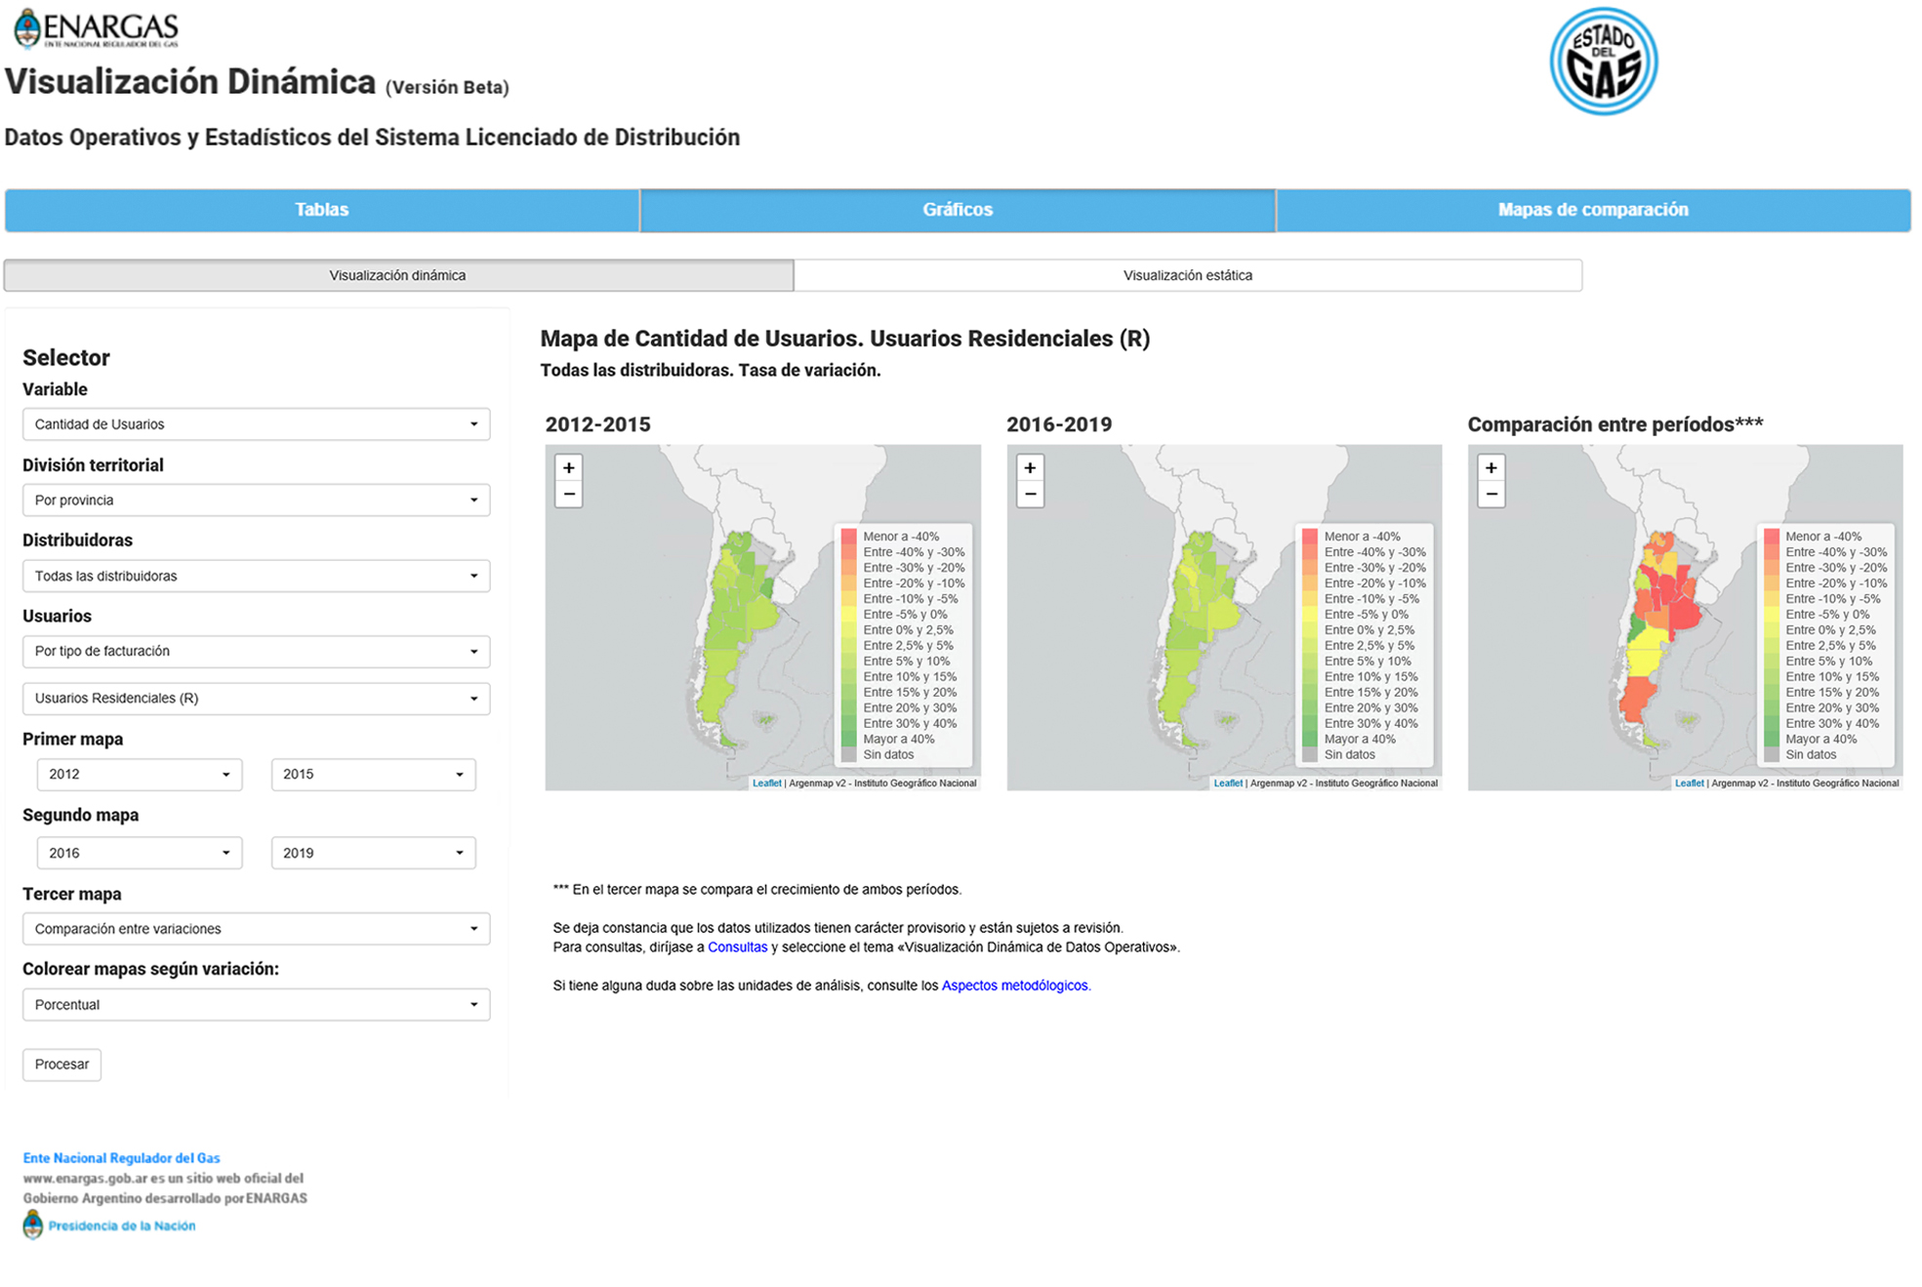Zoom out on the 2012-2015 map
Image resolution: width=1922 pixels, height=1287 pixels.
tap(568, 494)
